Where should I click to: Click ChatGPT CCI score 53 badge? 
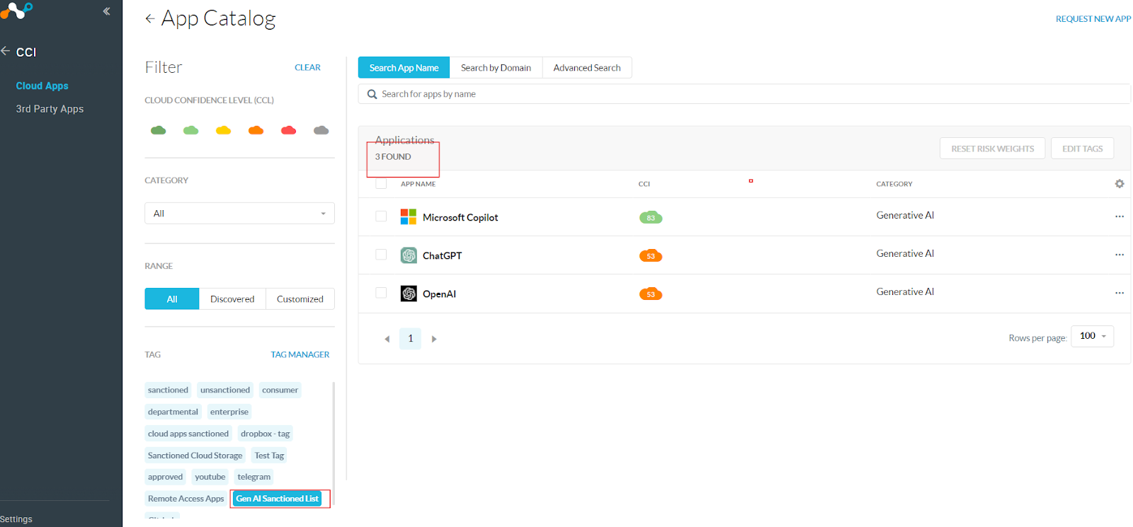pyautogui.click(x=651, y=255)
